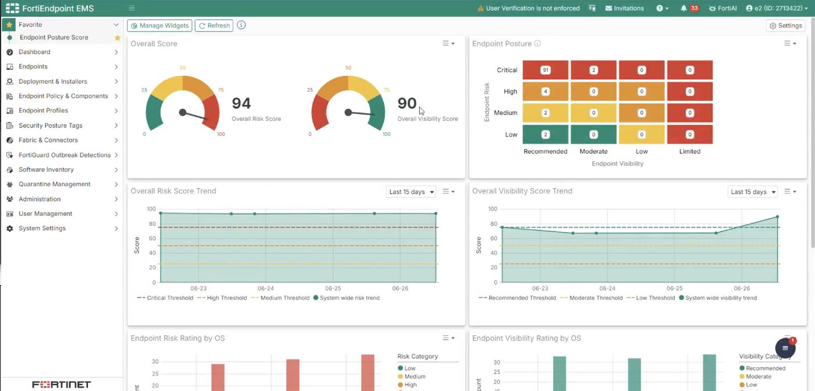815x391 pixels.
Task: Open FortiAI assistant in the header
Action: [x=723, y=8]
